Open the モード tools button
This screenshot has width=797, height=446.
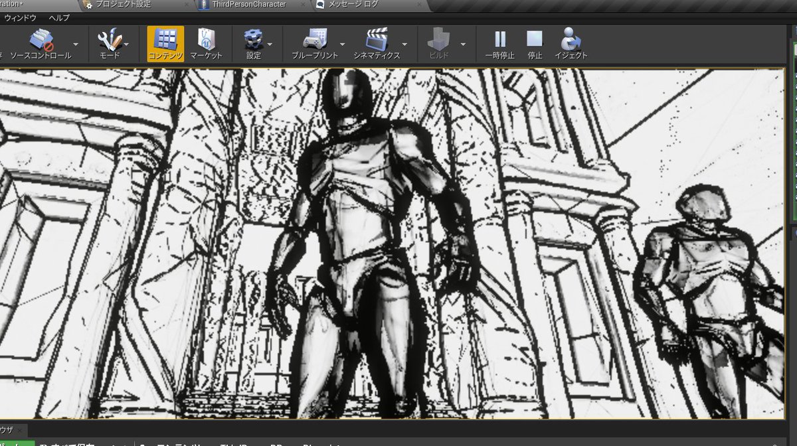pyautogui.click(x=110, y=44)
